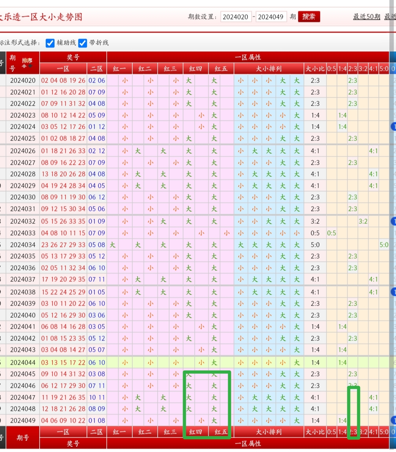Open the 最近50期 link
Viewport: 396px width, 452px height.
pos(367,17)
